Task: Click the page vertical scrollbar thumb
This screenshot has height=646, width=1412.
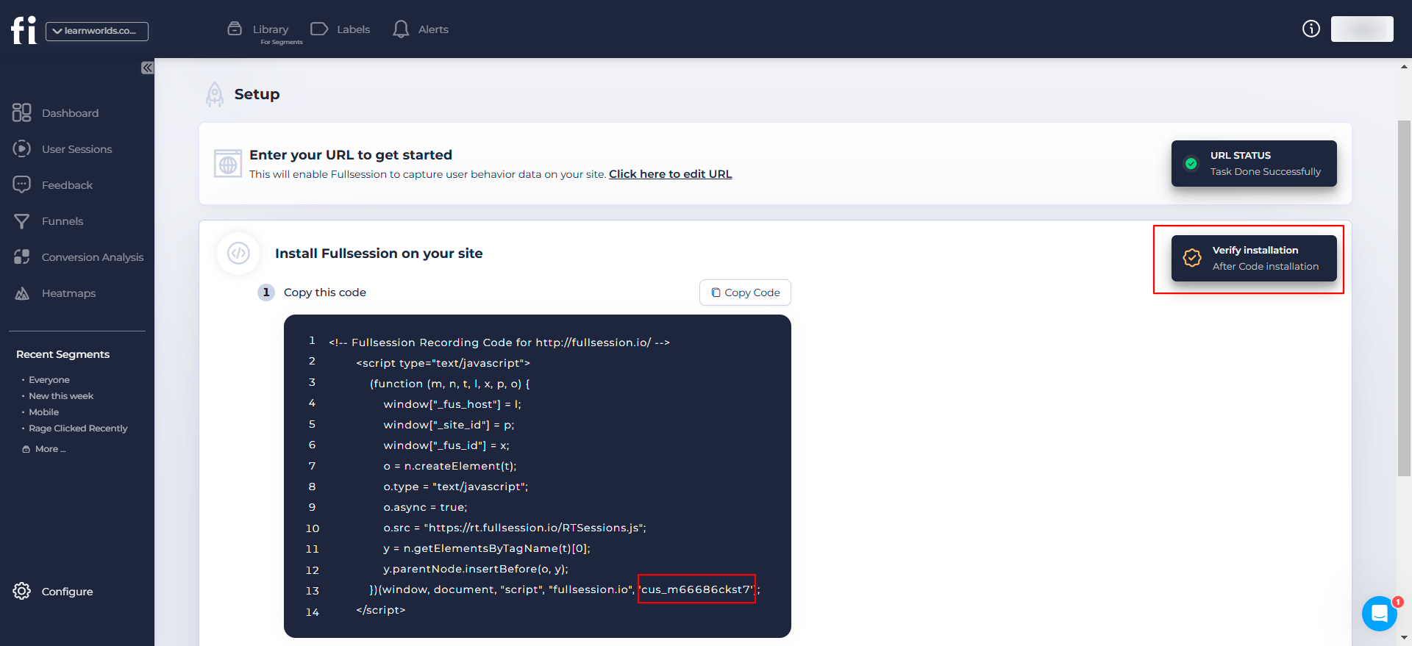Action: pos(1404,298)
